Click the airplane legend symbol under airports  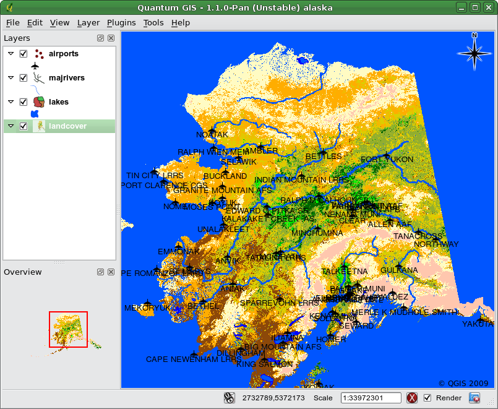[35, 66]
